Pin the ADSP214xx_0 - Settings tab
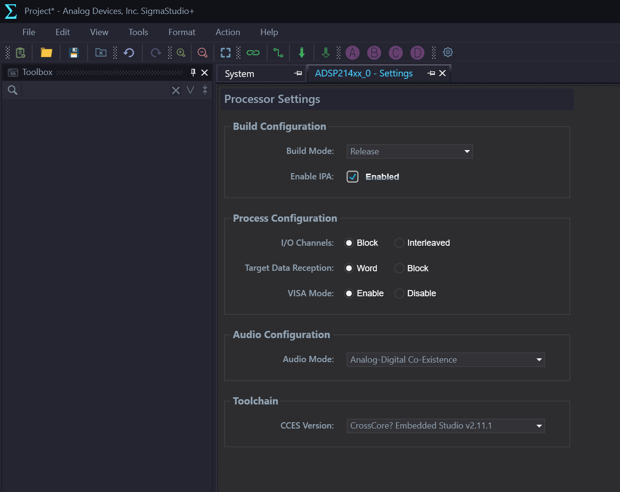 [x=431, y=73]
